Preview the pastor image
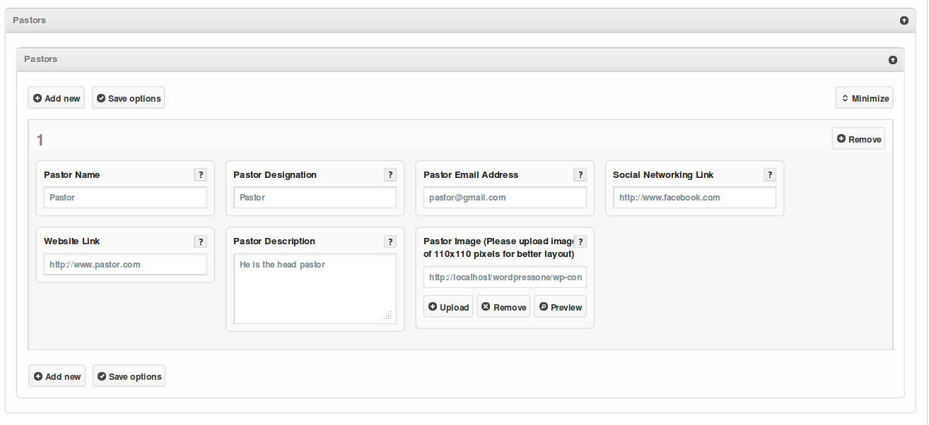The width and height of the screenshot is (929, 425). [560, 307]
